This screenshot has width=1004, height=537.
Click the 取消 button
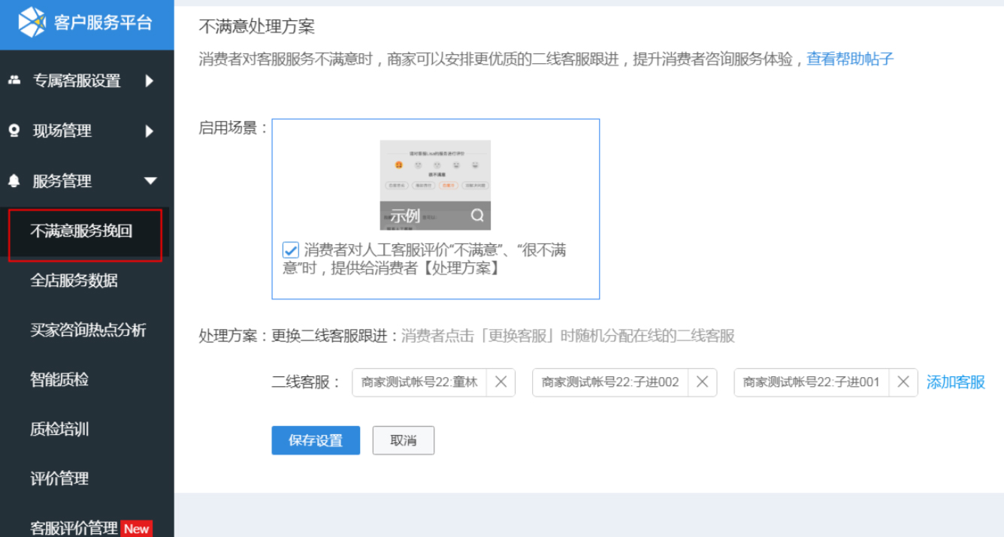(403, 440)
